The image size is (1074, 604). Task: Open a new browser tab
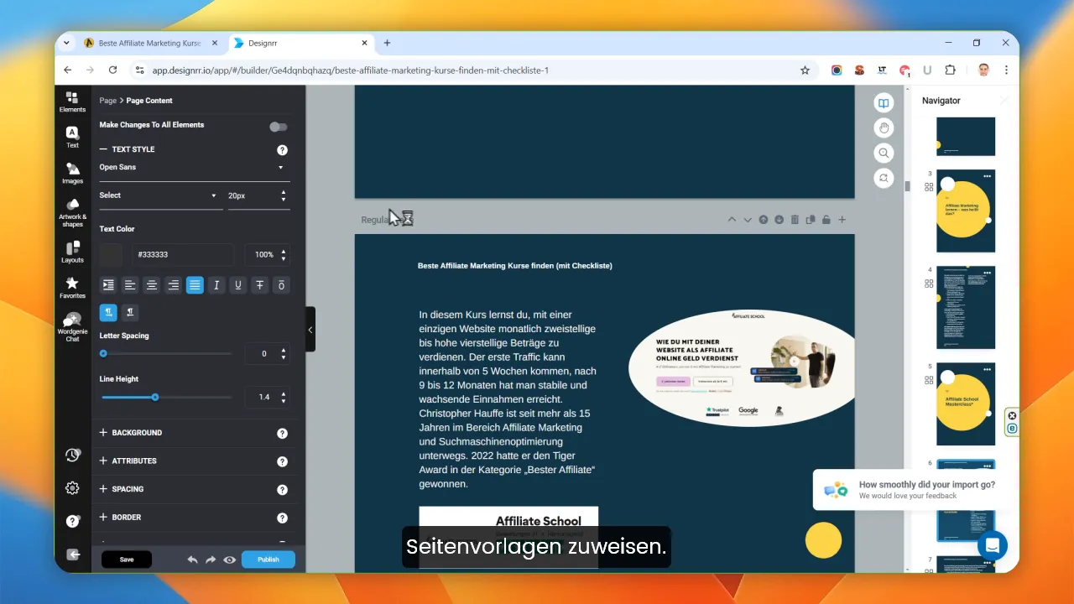click(387, 43)
